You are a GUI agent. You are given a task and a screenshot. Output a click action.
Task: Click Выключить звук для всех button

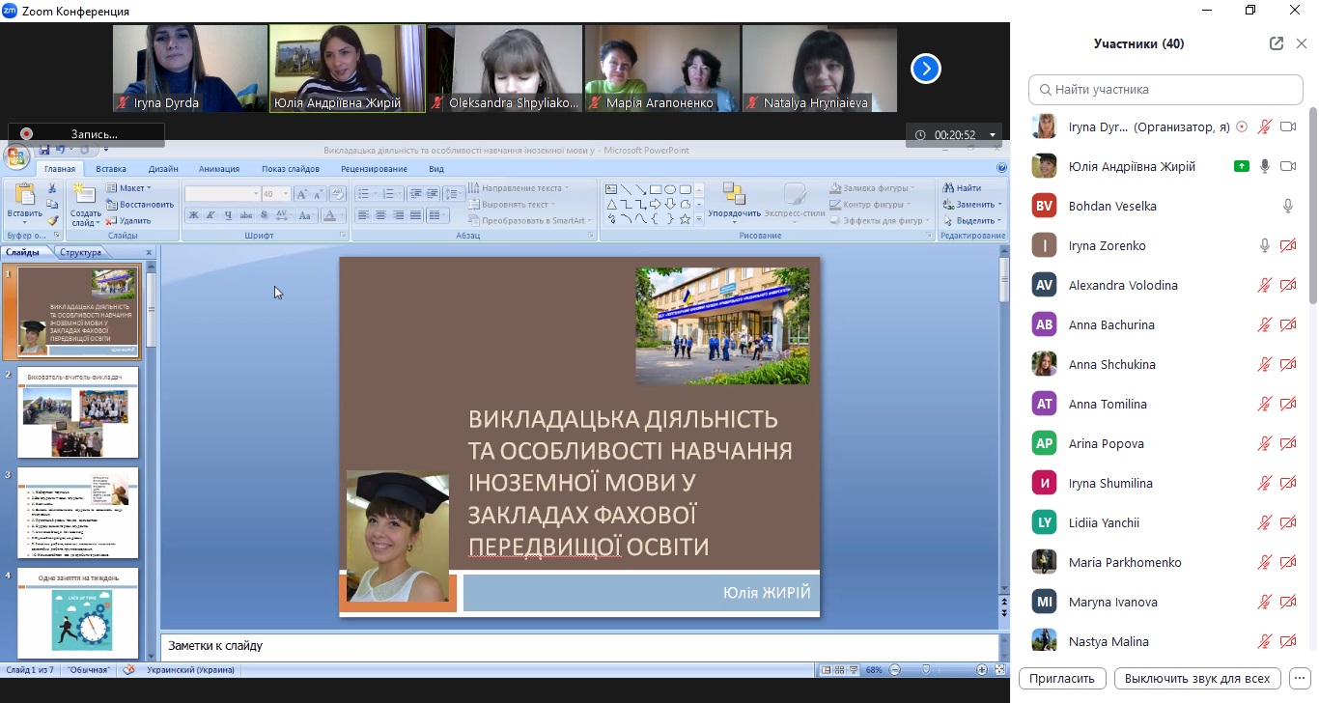(1197, 678)
